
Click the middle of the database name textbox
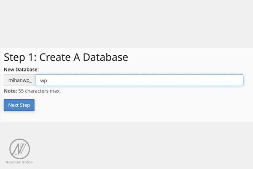[140, 80]
